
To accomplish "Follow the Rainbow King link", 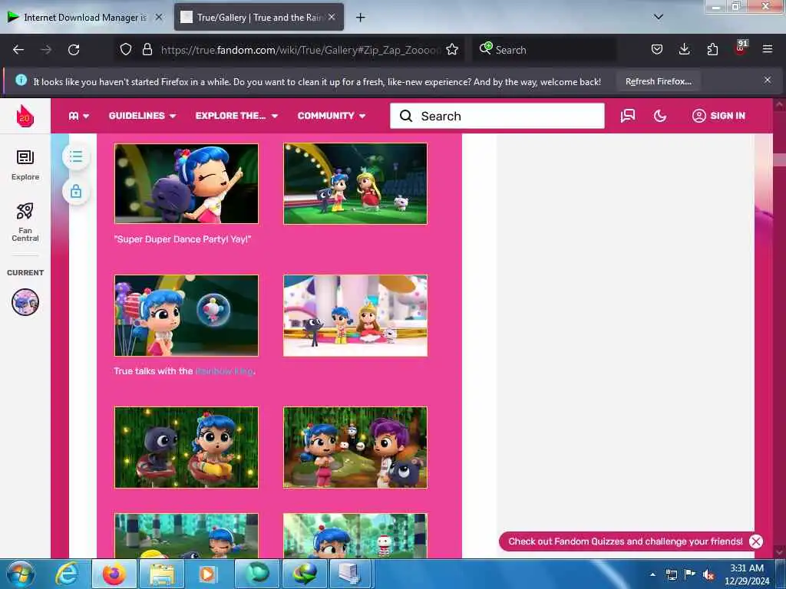I will point(224,371).
